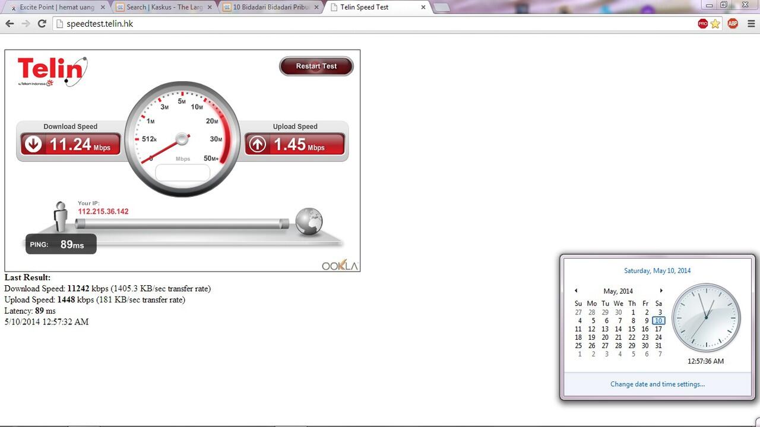Click the 12:57:36 AM digital time
The width and height of the screenshot is (760, 427).
coord(706,361)
